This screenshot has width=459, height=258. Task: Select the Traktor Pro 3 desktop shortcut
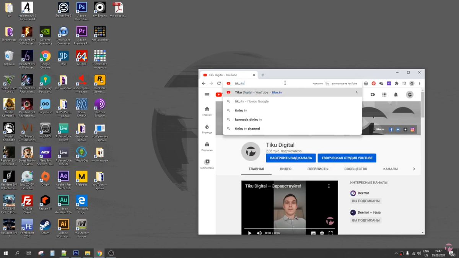pos(63,10)
